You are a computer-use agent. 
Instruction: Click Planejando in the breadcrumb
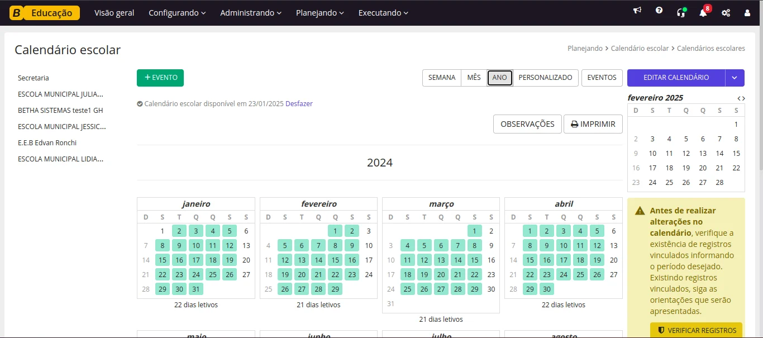(585, 49)
